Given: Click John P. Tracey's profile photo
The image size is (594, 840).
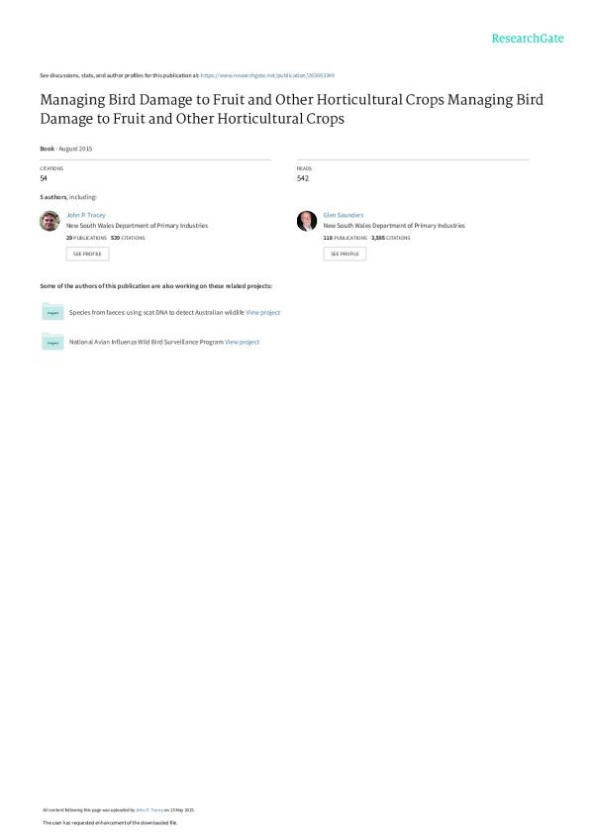Looking at the screenshot, I should pyautogui.click(x=49, y=221).
